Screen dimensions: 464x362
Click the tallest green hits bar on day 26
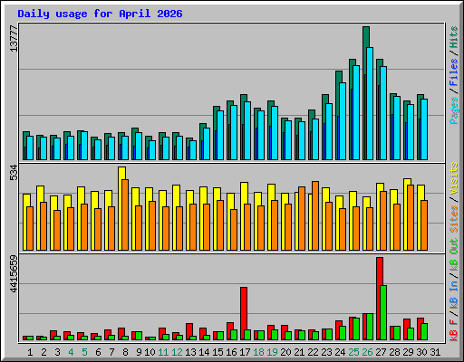coord(366,37)
